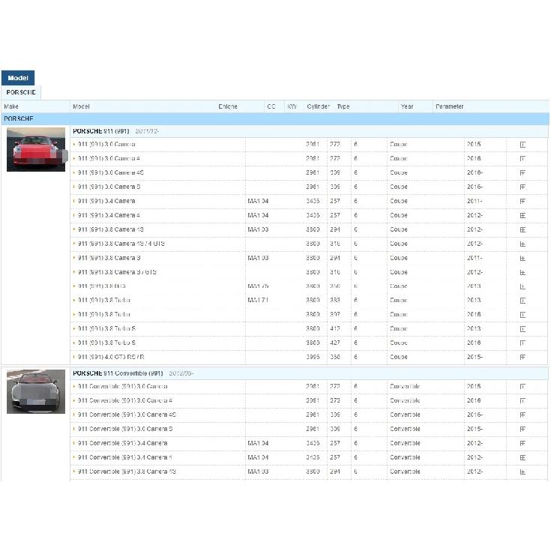
Task: Open PORSCHE 911 Convertible (991) group heading
Action: (118, 373)
